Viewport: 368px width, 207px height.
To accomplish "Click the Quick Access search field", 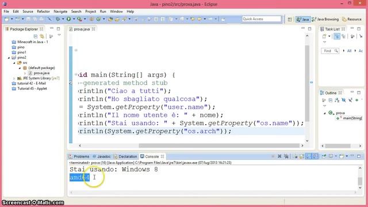I will [x=262, y=19].
